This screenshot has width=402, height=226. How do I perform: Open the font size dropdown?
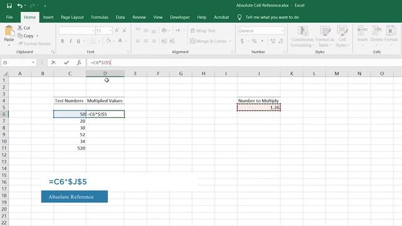[x=111, y=31]
